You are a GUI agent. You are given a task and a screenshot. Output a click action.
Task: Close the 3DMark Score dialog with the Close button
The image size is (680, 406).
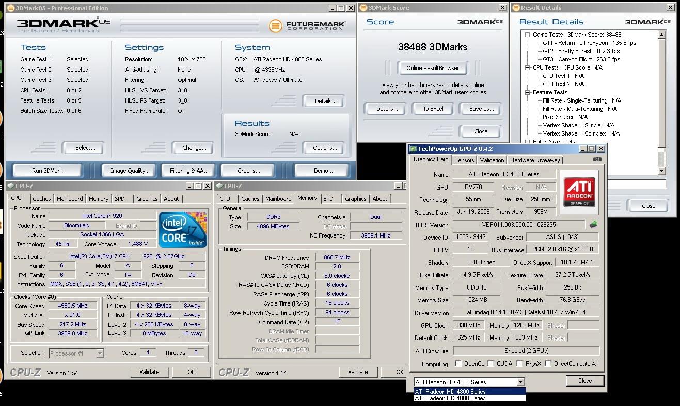click(481, 131)
